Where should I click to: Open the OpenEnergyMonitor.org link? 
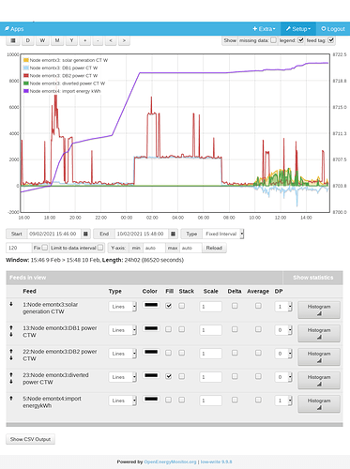[x=171, y=461]
